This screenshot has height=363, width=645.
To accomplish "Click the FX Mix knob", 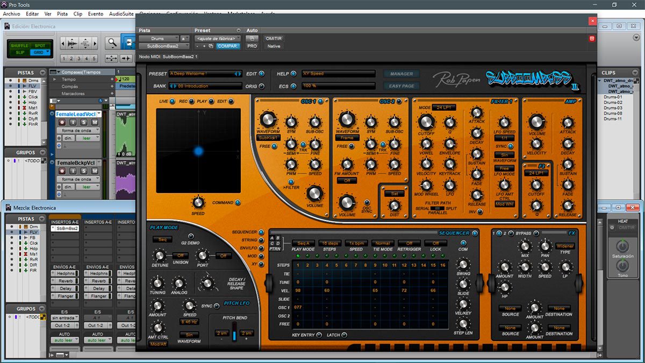I will [525, 246].
